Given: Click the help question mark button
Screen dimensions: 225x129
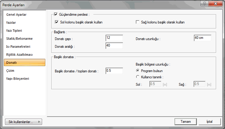Looking at the screenshot, I should (x=205, y=4).
